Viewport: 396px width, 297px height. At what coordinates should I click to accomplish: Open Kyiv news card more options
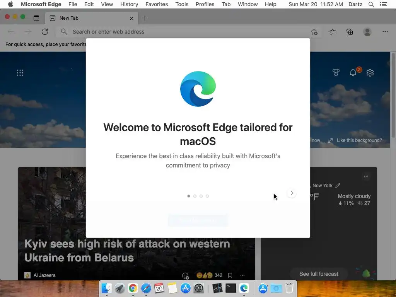[x=242, y=275]
